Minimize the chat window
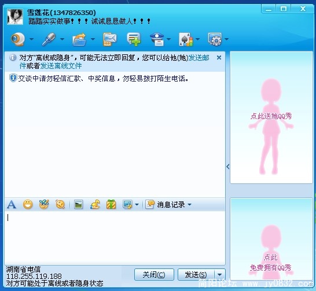The width and height of the screenshot is (316, 291). tap(269, 9)
